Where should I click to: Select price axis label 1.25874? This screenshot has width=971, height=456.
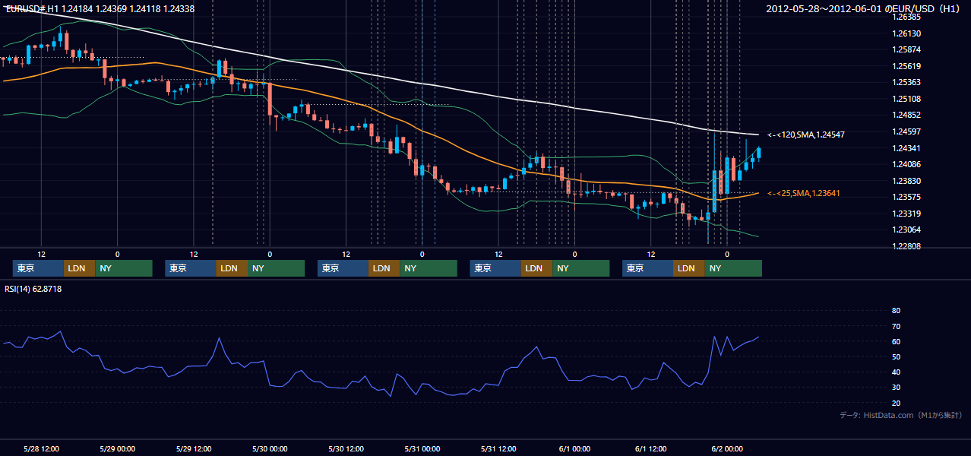906,49
